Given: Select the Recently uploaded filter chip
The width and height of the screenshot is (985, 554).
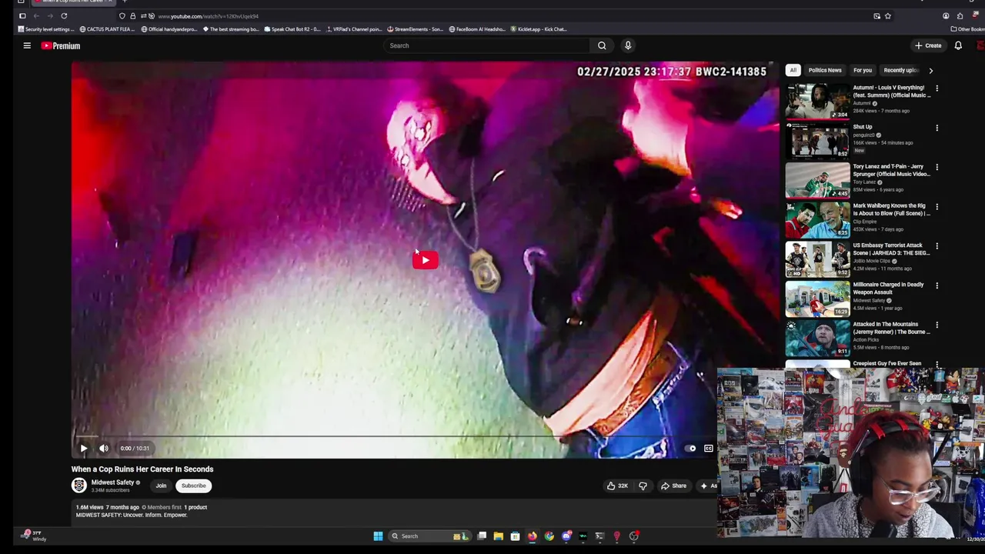Looking at the screenshot, I should pos(900,70).
